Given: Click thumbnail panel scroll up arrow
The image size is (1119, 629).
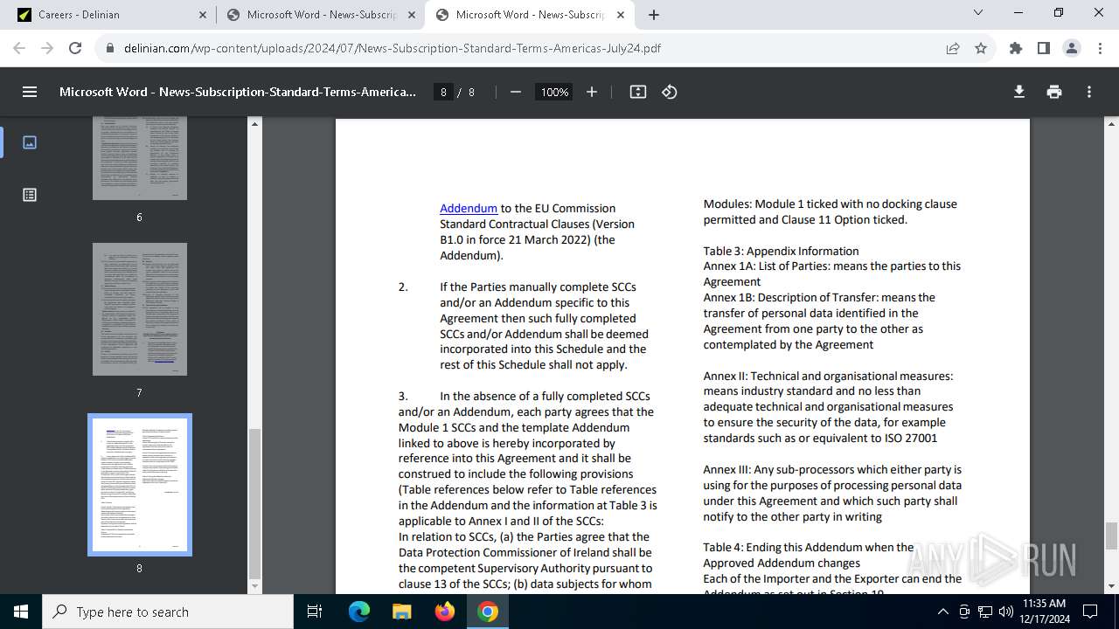Looking at the screenshot, I should [255, 124].
